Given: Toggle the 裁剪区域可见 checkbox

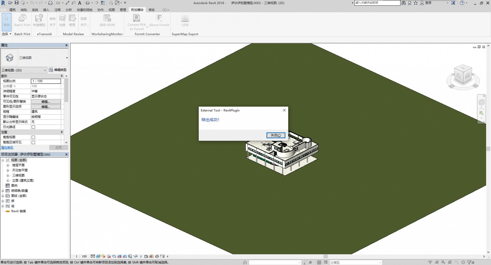Looking at the screenshot, I should coord(33,142).
